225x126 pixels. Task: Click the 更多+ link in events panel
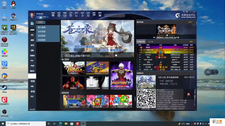coord(190,22)
